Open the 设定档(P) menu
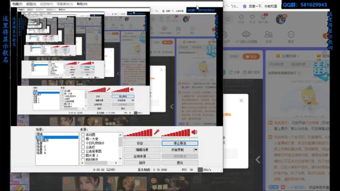Image resolution: width=340 pixels, height=191 pixels. (x=46, y=4)
